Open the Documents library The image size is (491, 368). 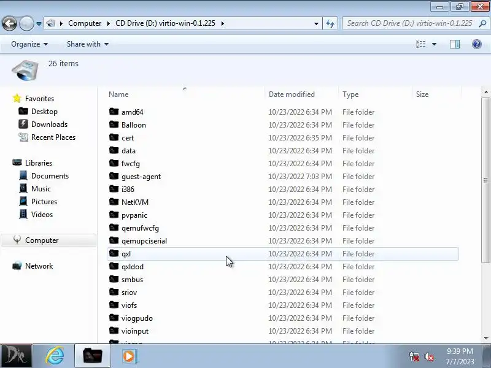point(50,176)
